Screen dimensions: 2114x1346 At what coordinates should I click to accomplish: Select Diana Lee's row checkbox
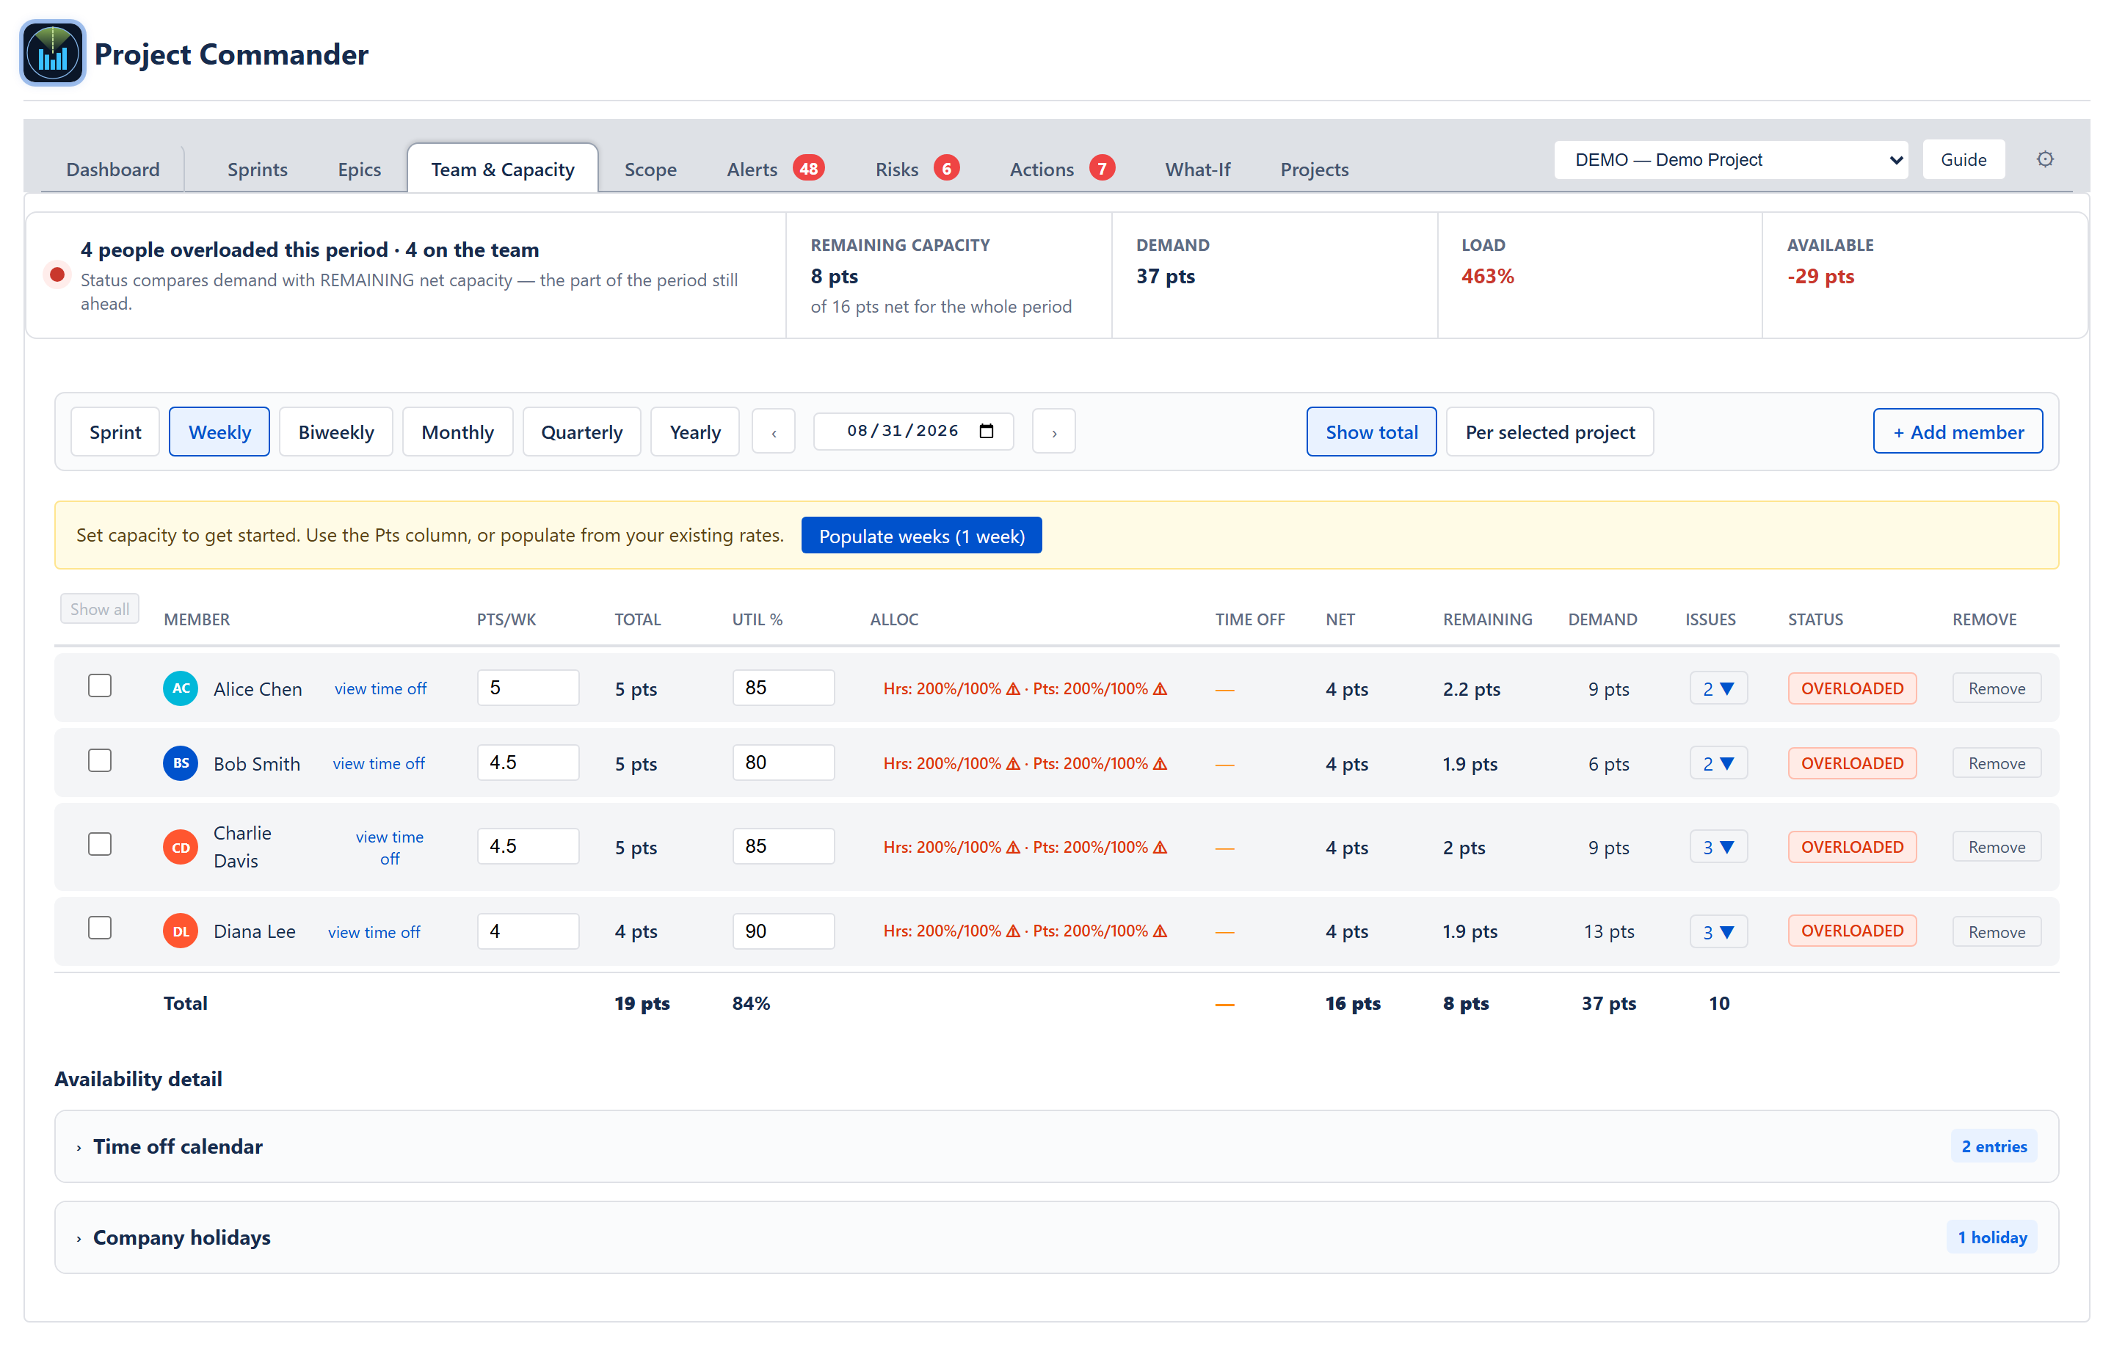100,928
